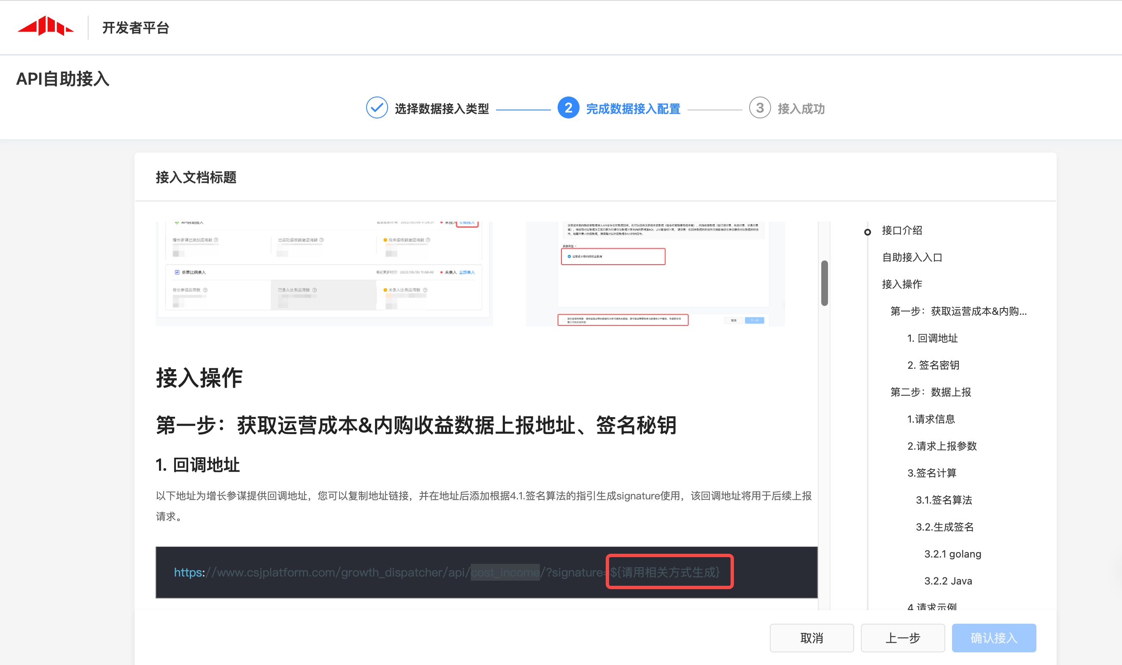This screenshot has width=1122, height=665.
Task: Click step 3 circle icon
Action: coord(760,108)
